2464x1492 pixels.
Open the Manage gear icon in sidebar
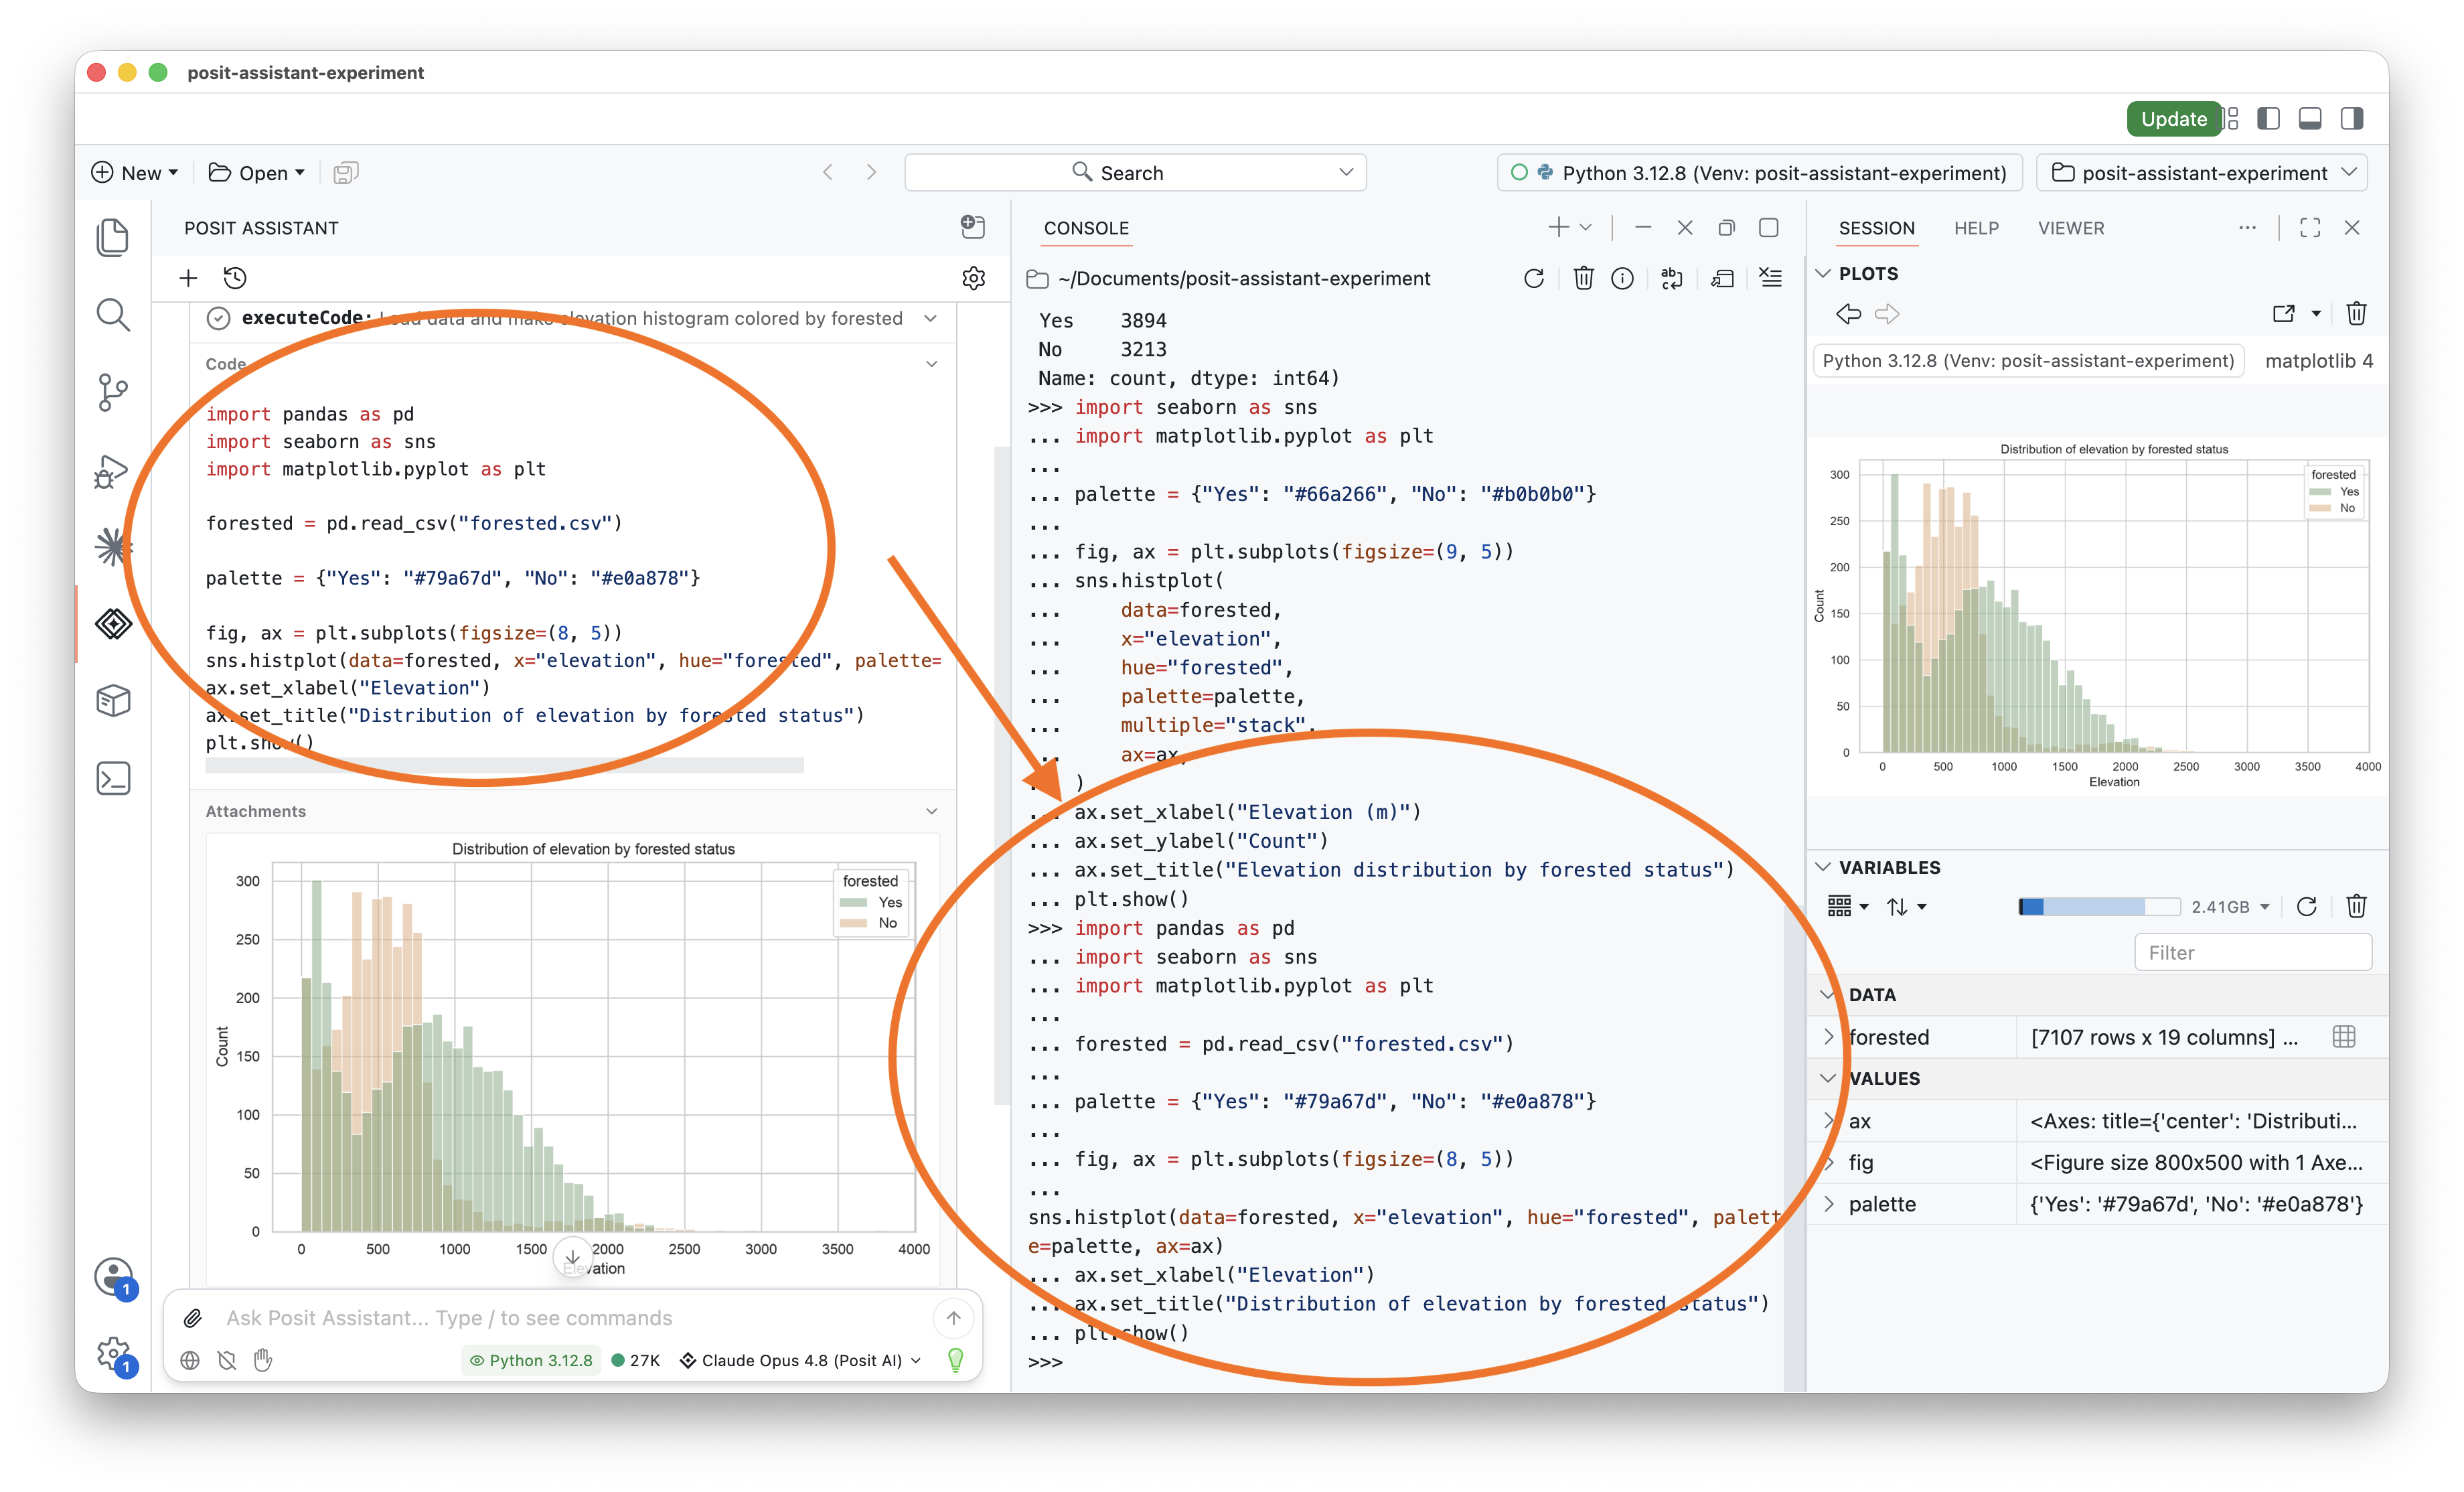114,1355
